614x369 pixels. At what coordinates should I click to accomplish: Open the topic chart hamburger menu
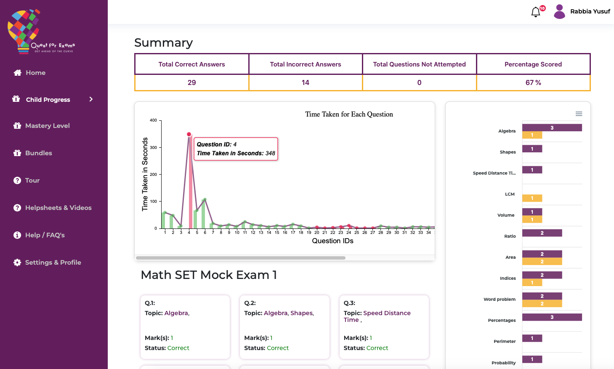click(579, 114)
